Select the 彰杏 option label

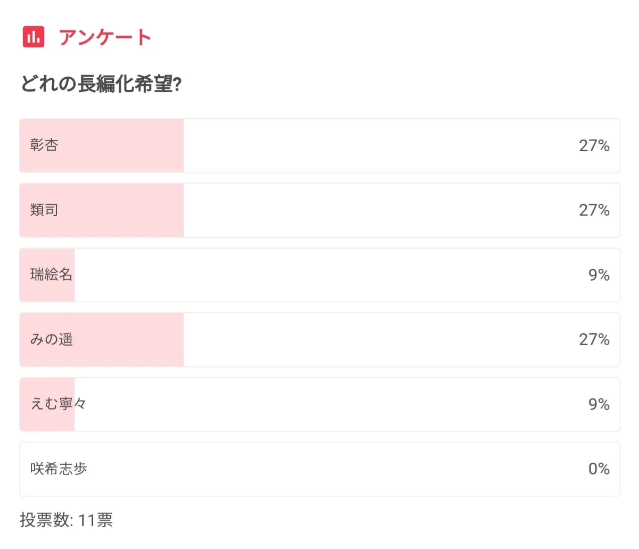[44, 145]
